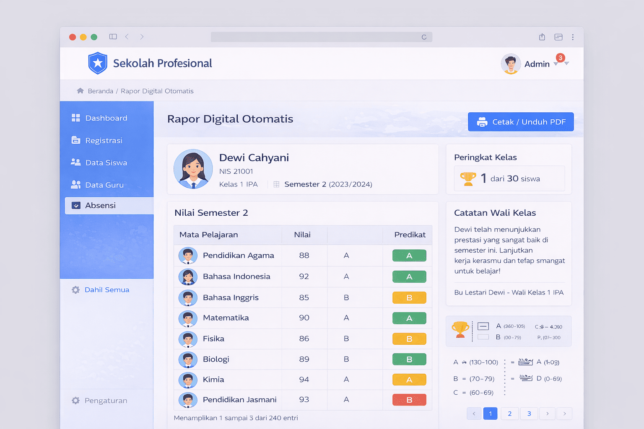Click Dewi Cahyani's profile avatar
Image resolution: width=644 pixels, height=429 pixels.
(193, 169)
